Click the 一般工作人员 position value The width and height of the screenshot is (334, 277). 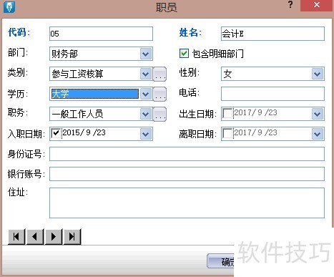click(77, 114)
